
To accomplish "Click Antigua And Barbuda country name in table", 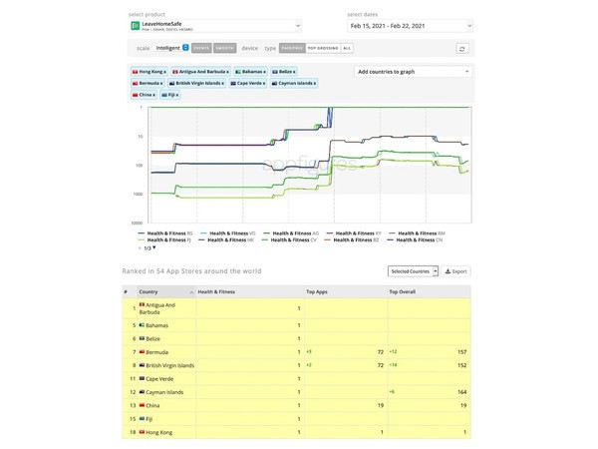I will point(157,308).
